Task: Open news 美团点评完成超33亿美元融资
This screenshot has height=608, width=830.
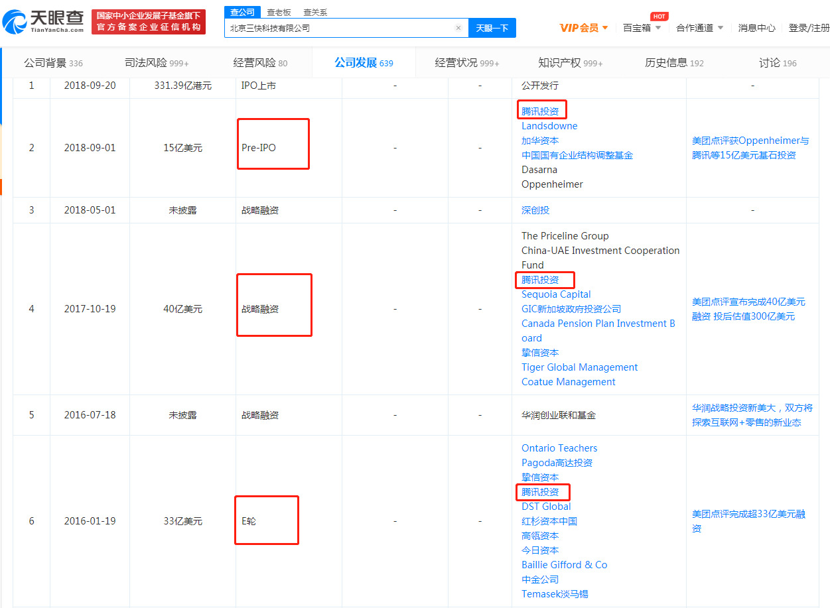Action: pyautogui.click(x=748, y=521)
